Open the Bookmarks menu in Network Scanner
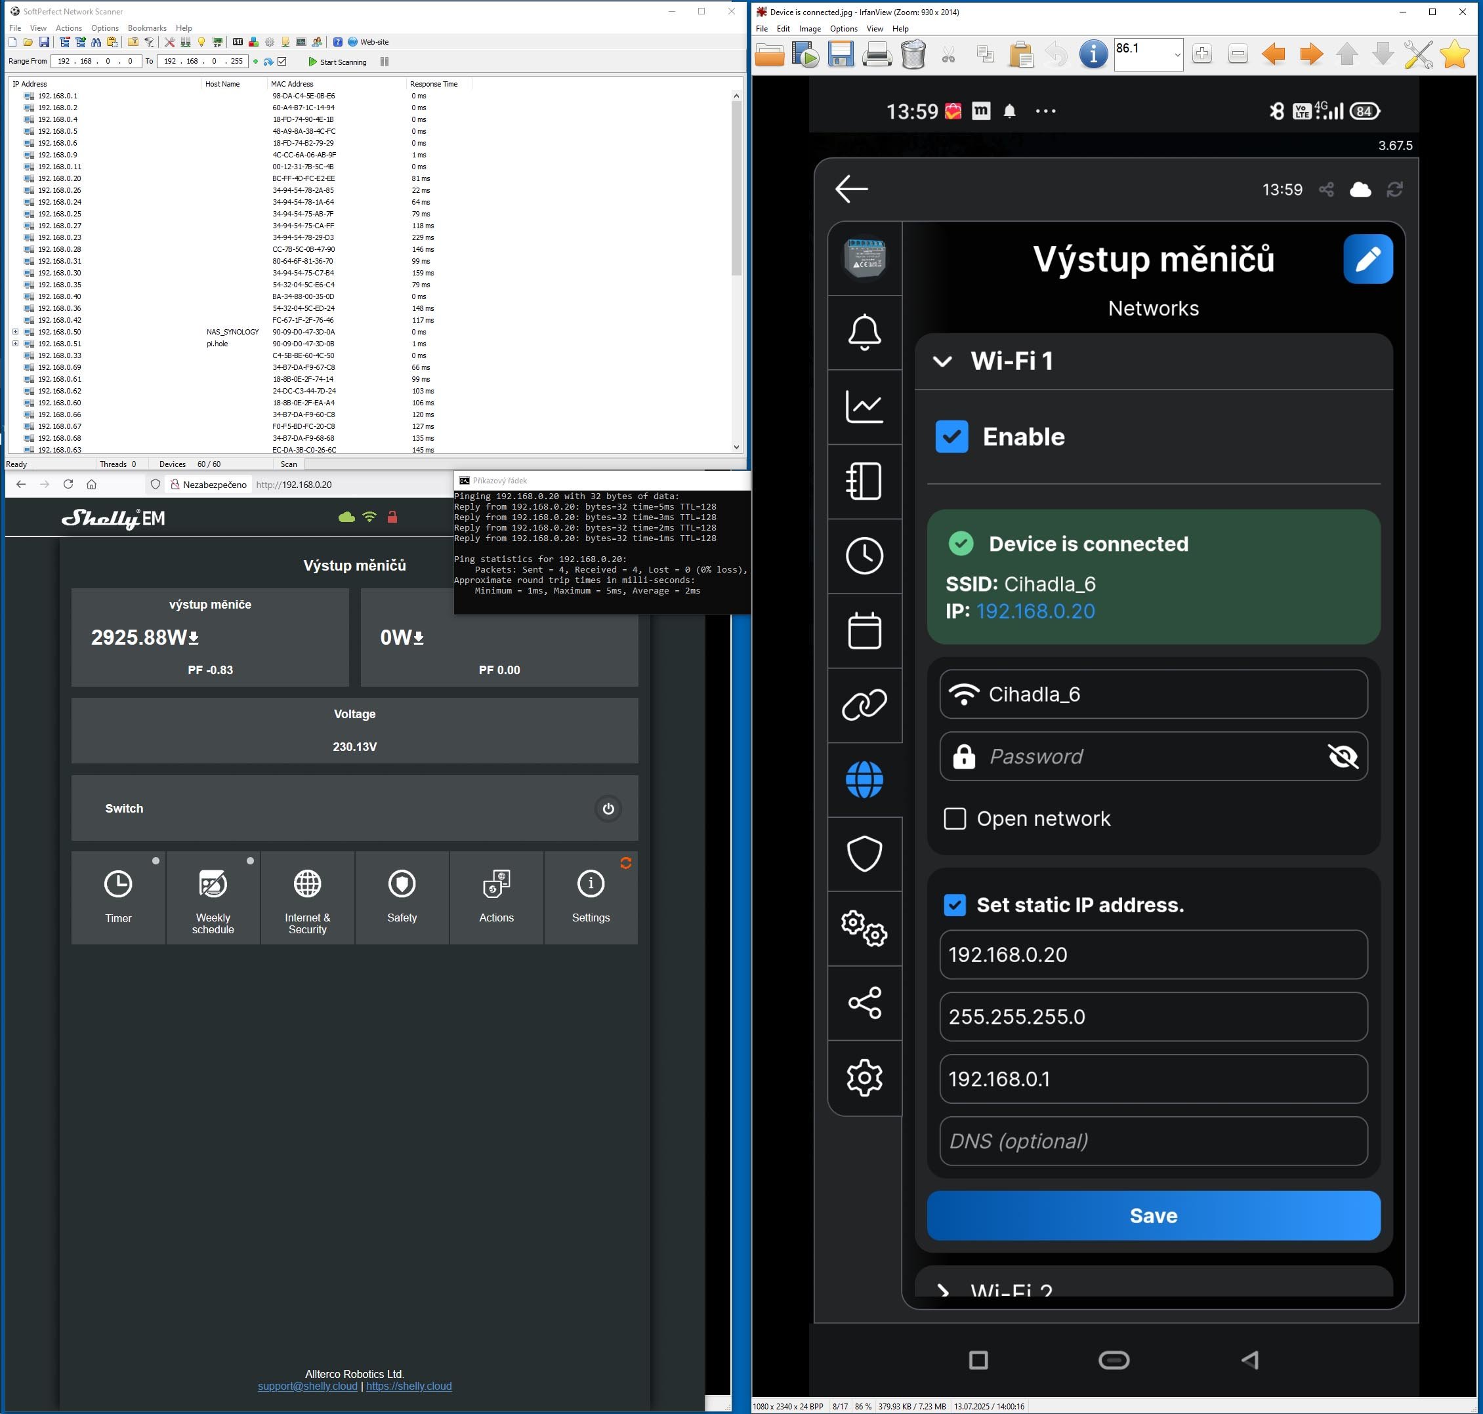This screenshot has width=1483, height=1414. click(147, 28)
